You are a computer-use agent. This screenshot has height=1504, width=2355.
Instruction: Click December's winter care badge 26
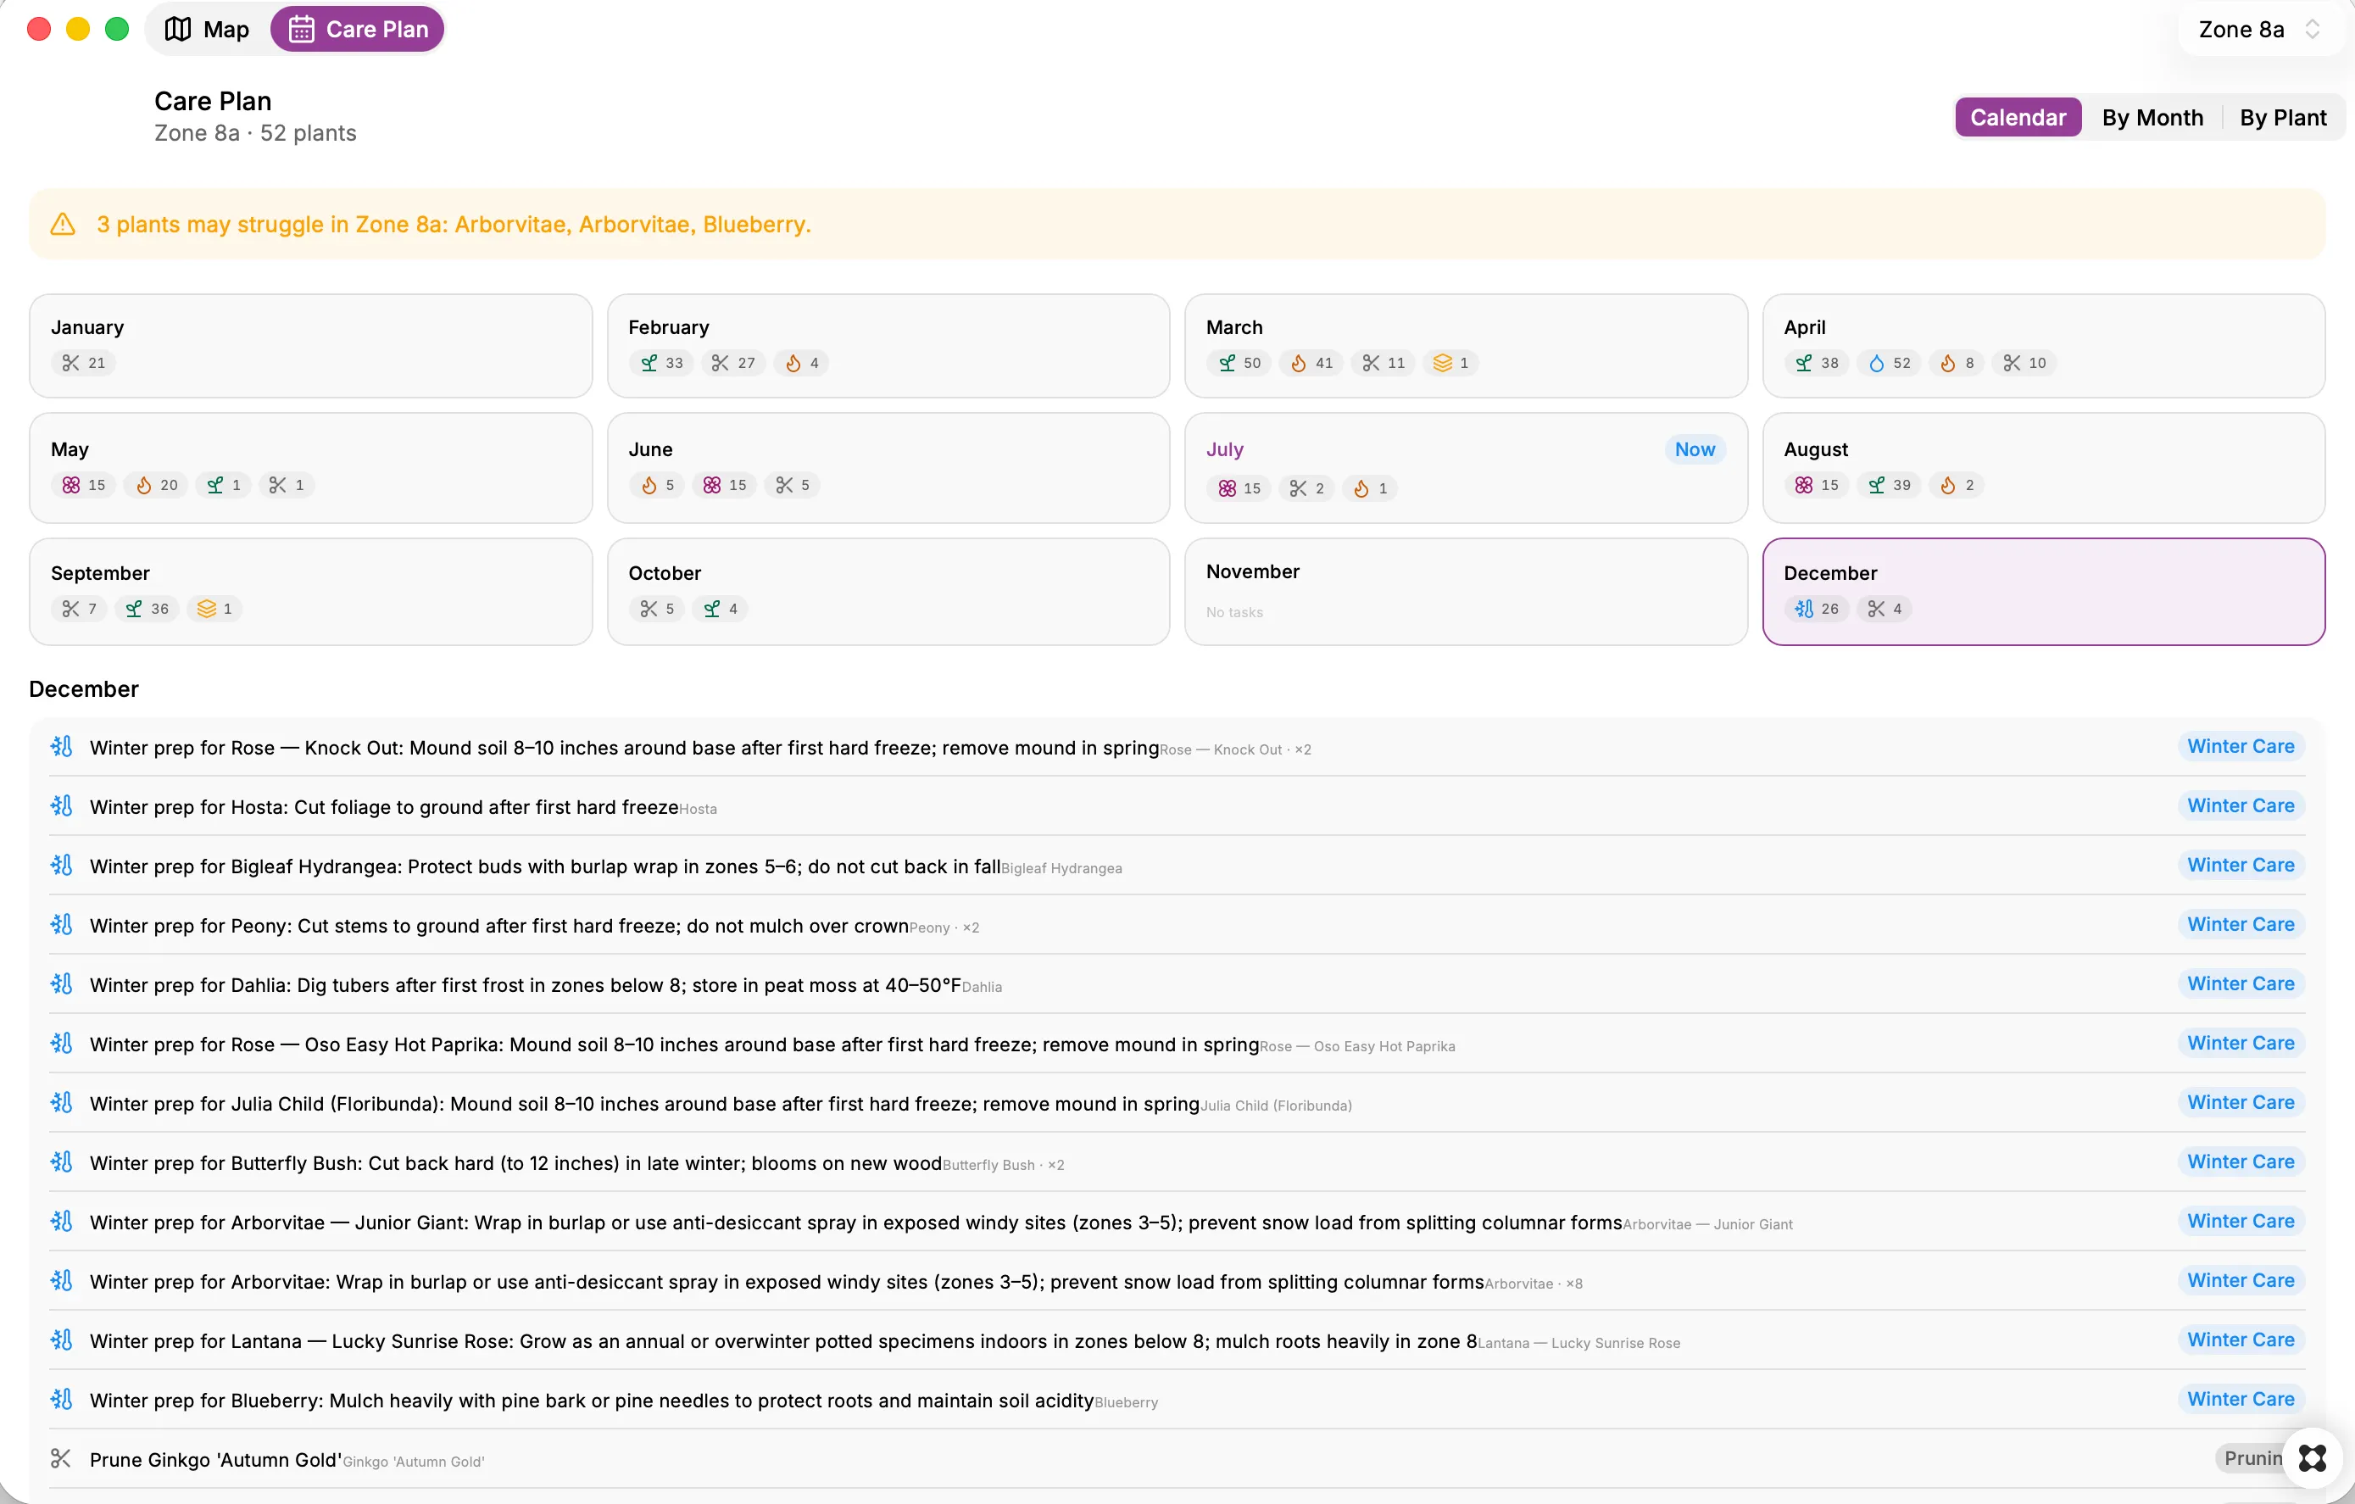point(1817,608)
